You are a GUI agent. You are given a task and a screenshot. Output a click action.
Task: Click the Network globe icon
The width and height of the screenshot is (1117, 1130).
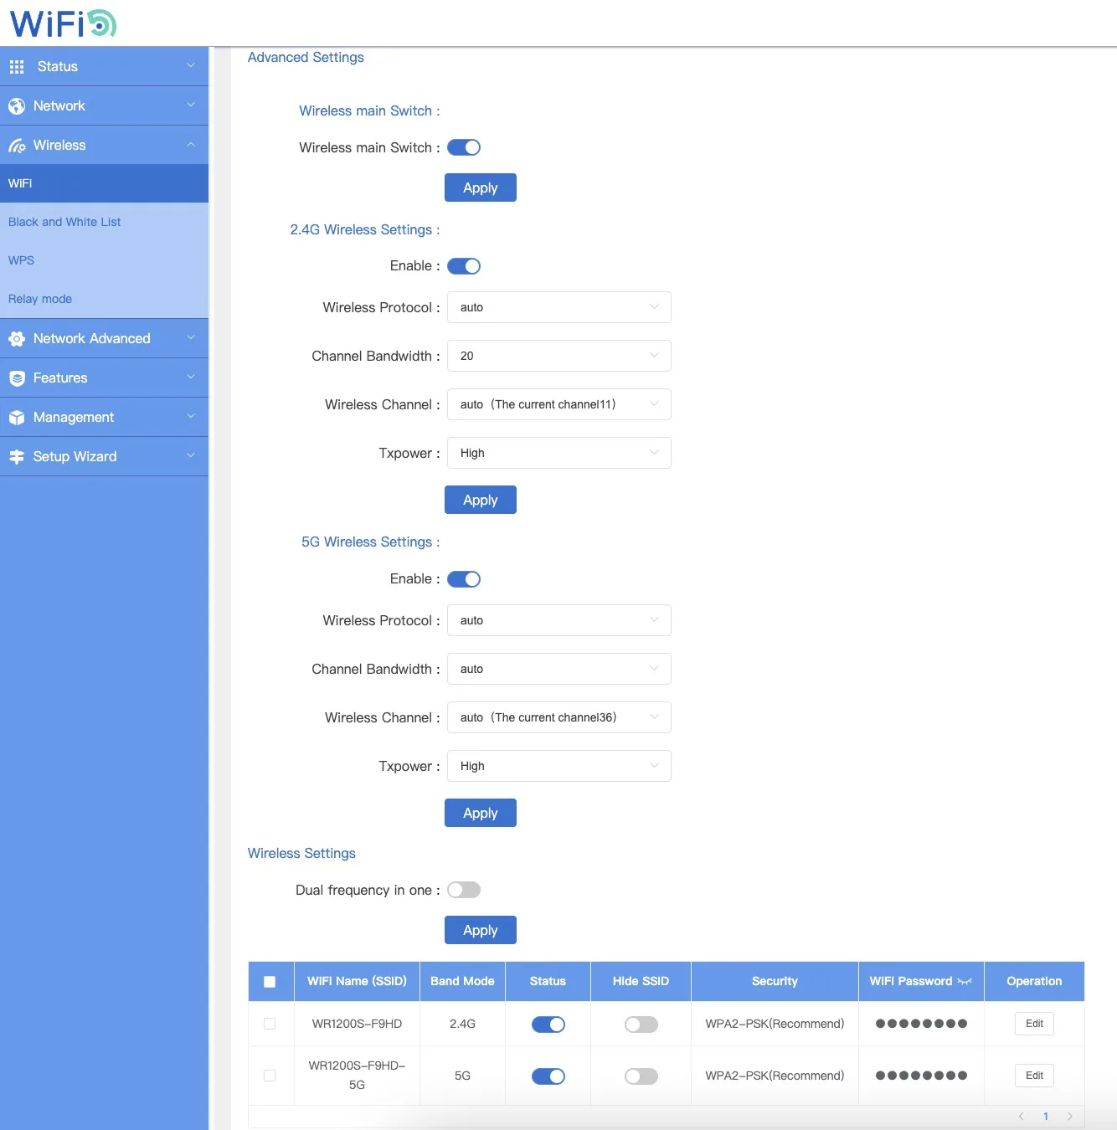17,106
